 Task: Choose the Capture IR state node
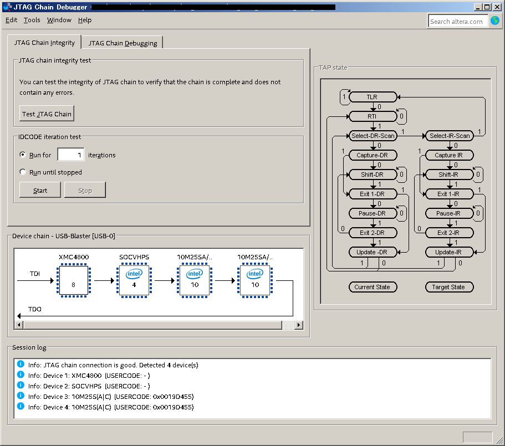(450, 155)
